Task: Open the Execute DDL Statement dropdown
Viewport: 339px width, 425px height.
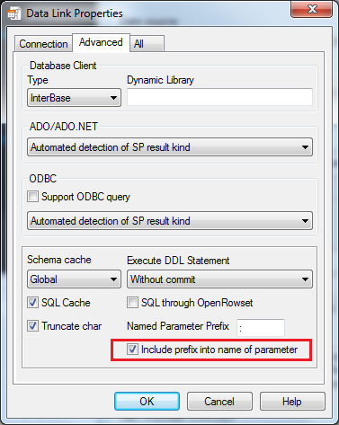Action: click(x=219, y=279)
